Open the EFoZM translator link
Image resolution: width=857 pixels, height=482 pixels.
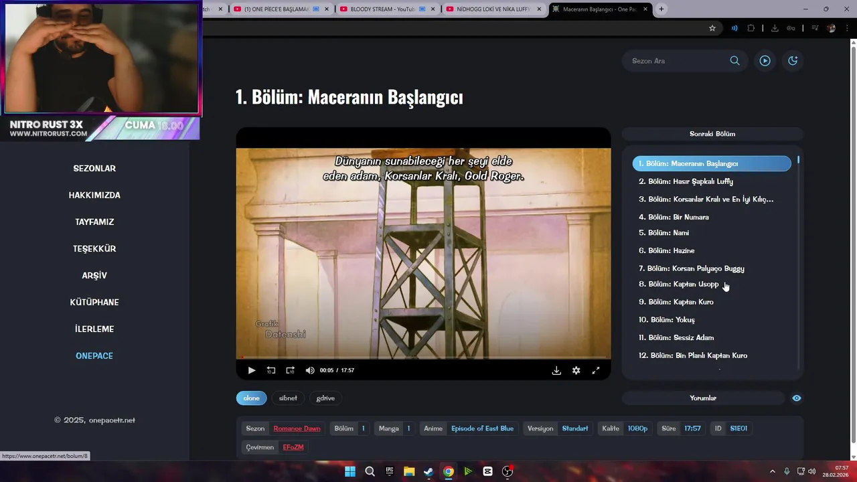(x=293, y=447)
